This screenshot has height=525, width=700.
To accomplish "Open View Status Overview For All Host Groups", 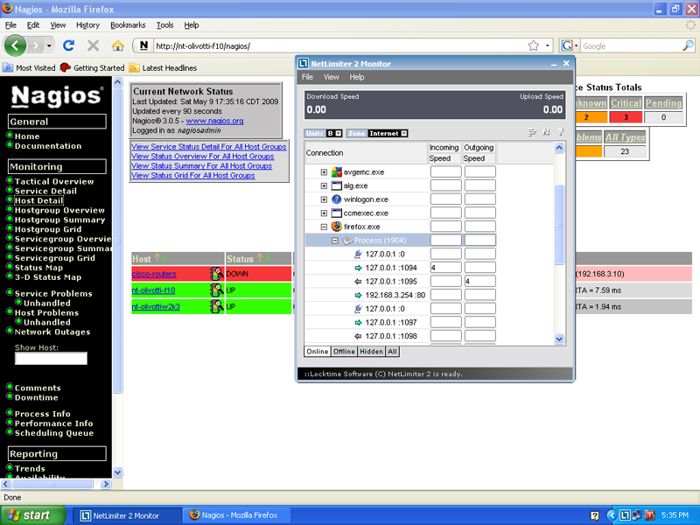I will 203,157.
